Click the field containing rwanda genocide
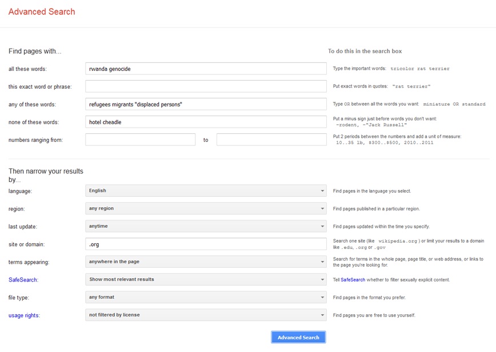The image size is (496, 352). pos(206,68)
